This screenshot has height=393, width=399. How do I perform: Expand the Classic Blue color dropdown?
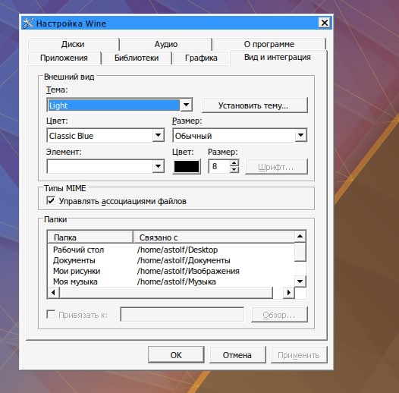click(105, 135)
